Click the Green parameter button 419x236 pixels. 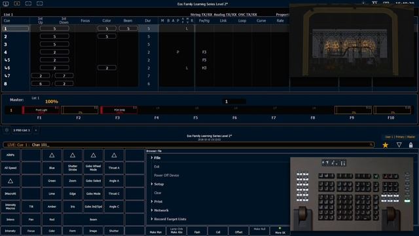(x=52, y=181)
